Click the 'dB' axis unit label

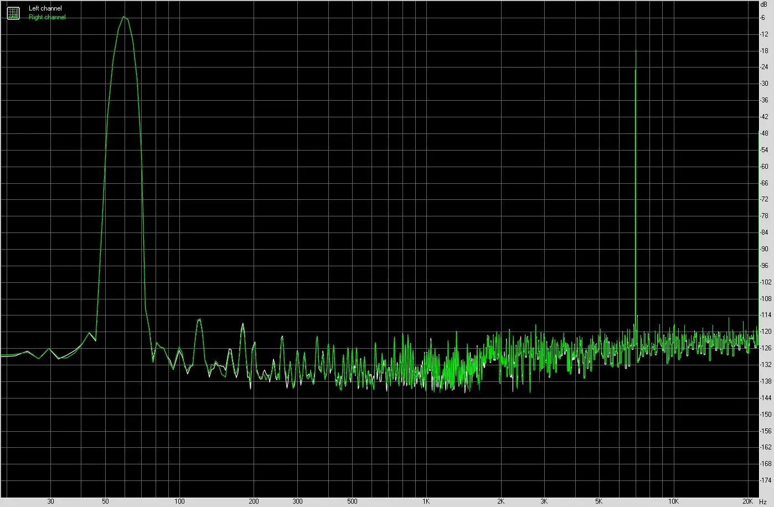764,4
